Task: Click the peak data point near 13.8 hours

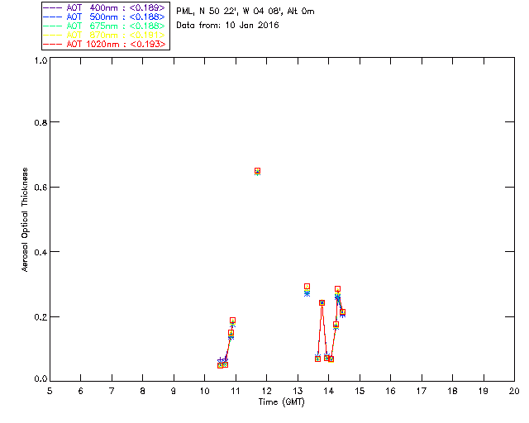Action: pyautogui.click(x=322, y=302)
